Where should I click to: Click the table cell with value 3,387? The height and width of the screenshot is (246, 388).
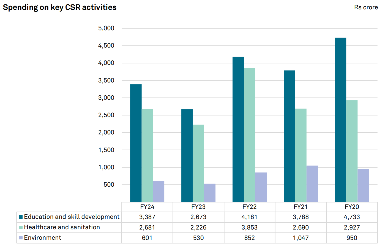147,217
